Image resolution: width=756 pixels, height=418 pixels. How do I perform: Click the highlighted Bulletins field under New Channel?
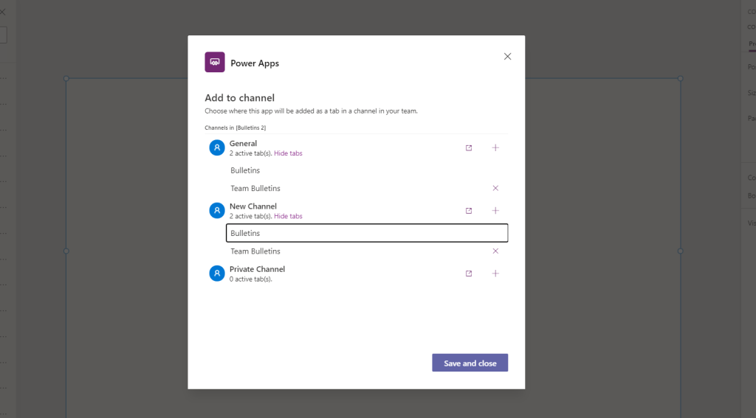pyautogui.click(x=366, y=233)
